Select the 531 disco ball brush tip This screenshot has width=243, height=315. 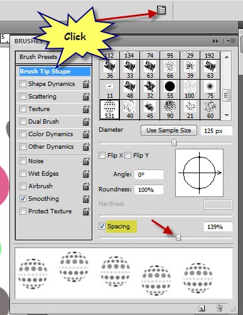point(110,110)
